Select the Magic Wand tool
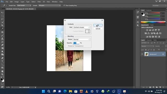The width and height of the screenshot is (167, 94). click(2, 22)
